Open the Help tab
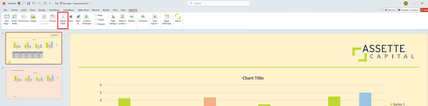Viewport: 428px width, 106px height. pyautogui.click(x=123, y=10)
